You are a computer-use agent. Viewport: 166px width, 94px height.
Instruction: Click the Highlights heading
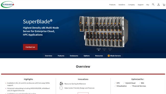(x=28, y=79)
